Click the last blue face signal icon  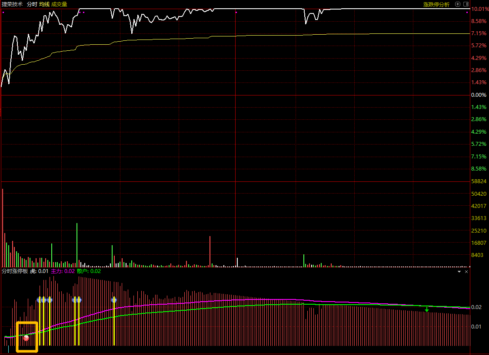point(114,300)
